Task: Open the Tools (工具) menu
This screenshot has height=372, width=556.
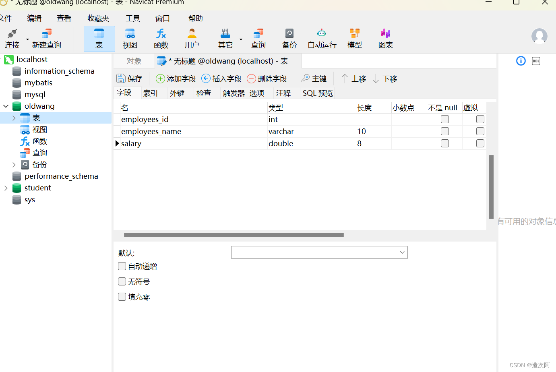Action: point(133,19)
